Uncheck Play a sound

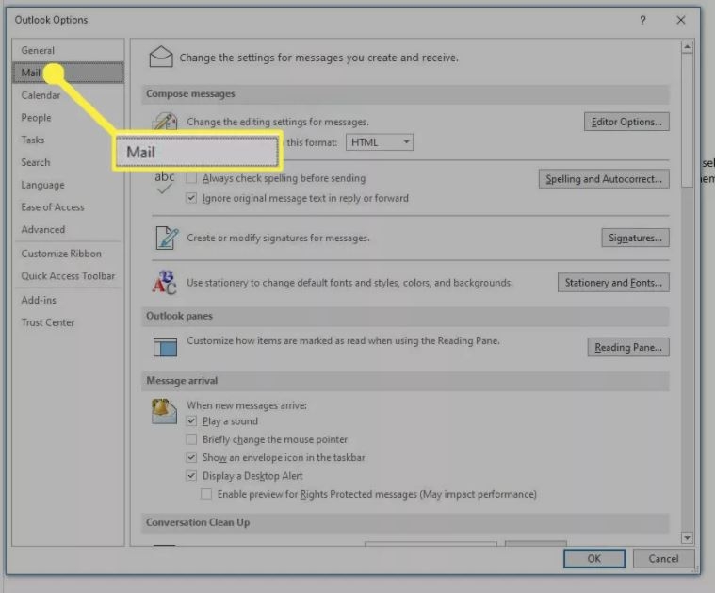191,420
